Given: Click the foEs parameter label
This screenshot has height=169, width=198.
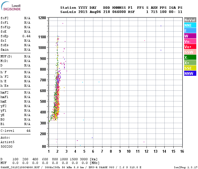Looking at the screenshot, I should pos(5,45).
